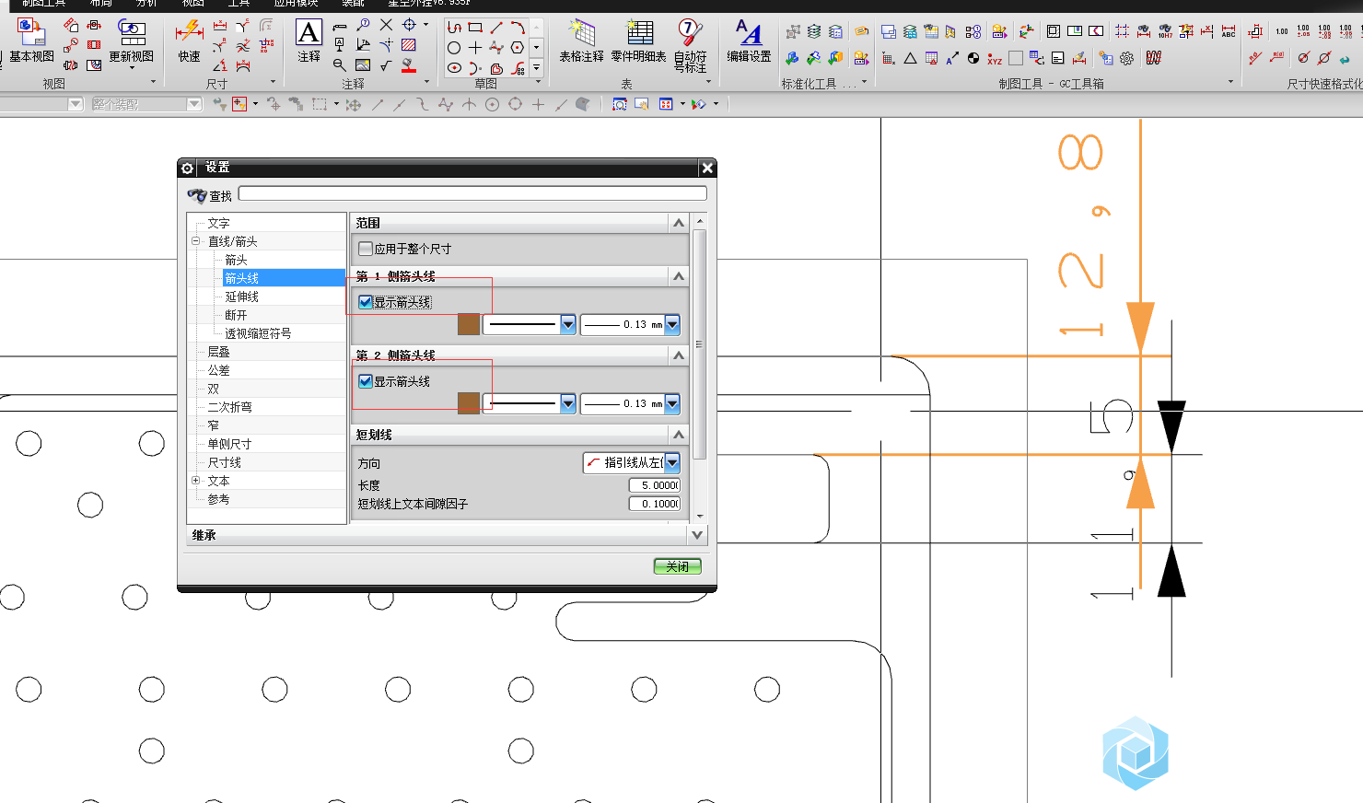The height and width of the screenshot is (803, 1363).
Task: Click the triangle symbol icon in GC toolbox
Action: click(910, 59)
